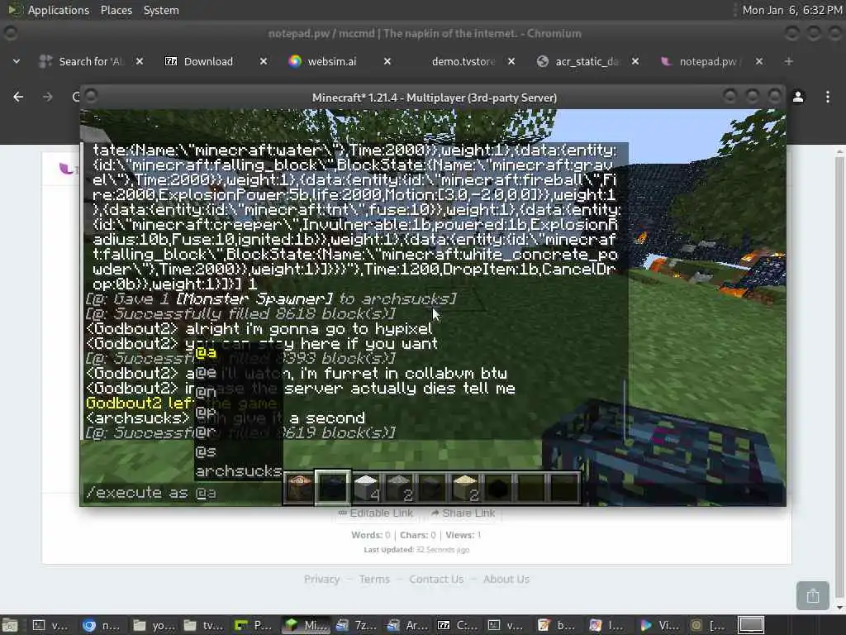Switch to the 'P...' taskbar entry
Viewport: 846px width, 635px height.
pos(254,625)
